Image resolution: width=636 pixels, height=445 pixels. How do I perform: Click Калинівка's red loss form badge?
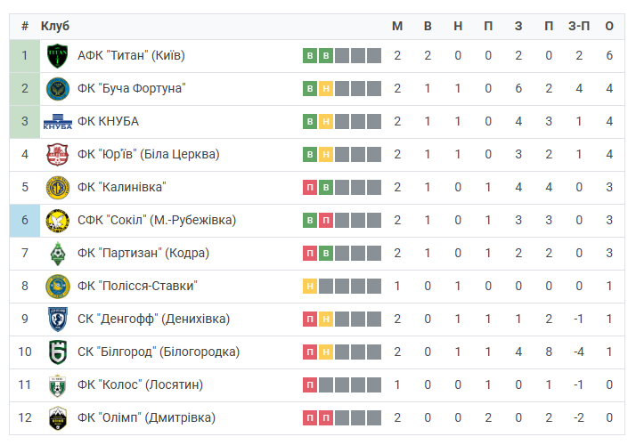click(310, 187)
